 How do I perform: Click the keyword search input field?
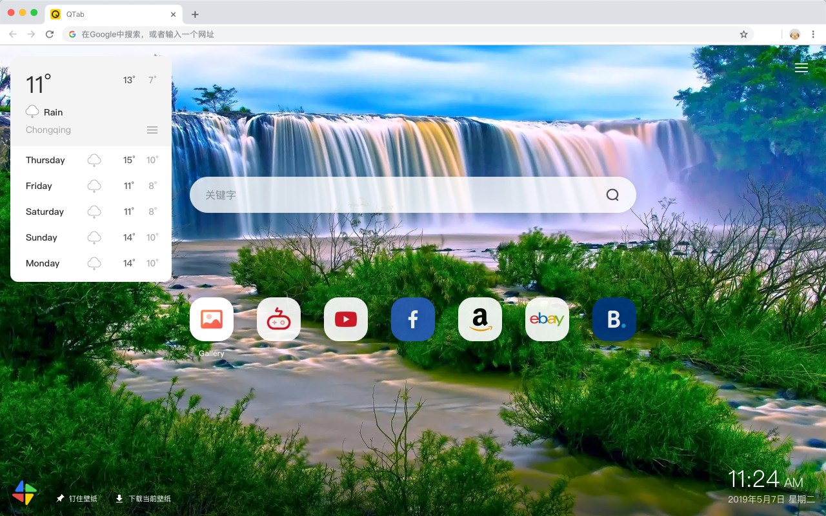point(413,195)
